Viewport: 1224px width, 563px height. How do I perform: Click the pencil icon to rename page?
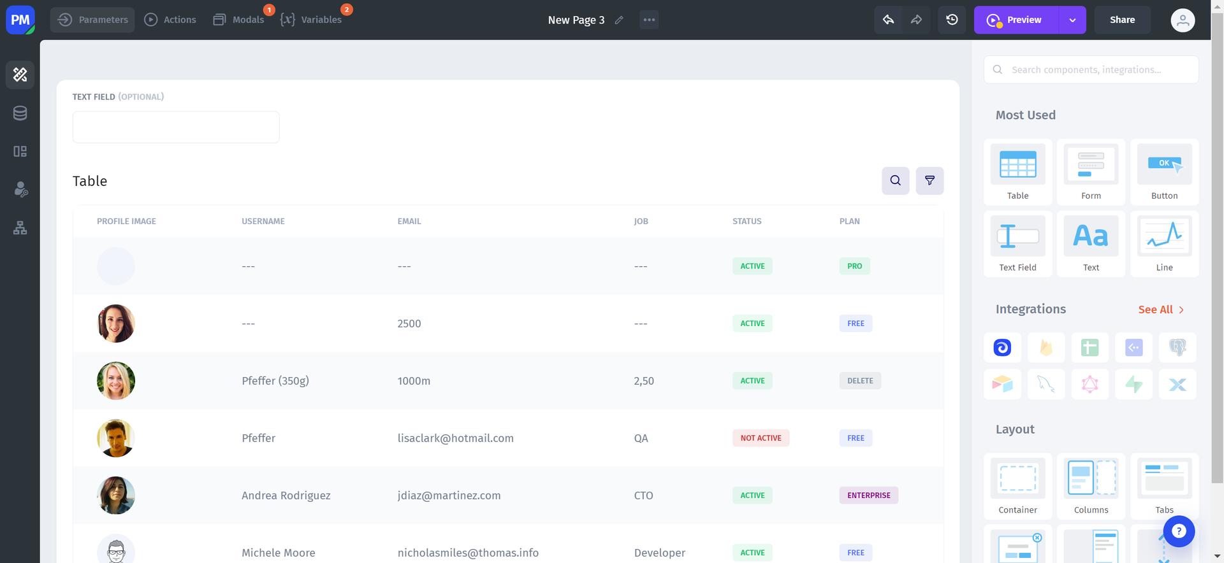(x=619, y=20)
